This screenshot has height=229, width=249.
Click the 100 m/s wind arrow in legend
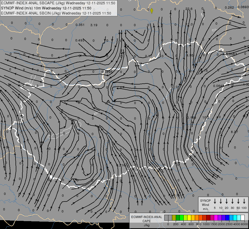coord(244,201)
